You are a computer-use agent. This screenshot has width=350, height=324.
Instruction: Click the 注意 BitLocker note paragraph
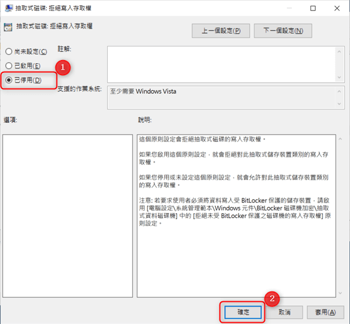point(235,212)
